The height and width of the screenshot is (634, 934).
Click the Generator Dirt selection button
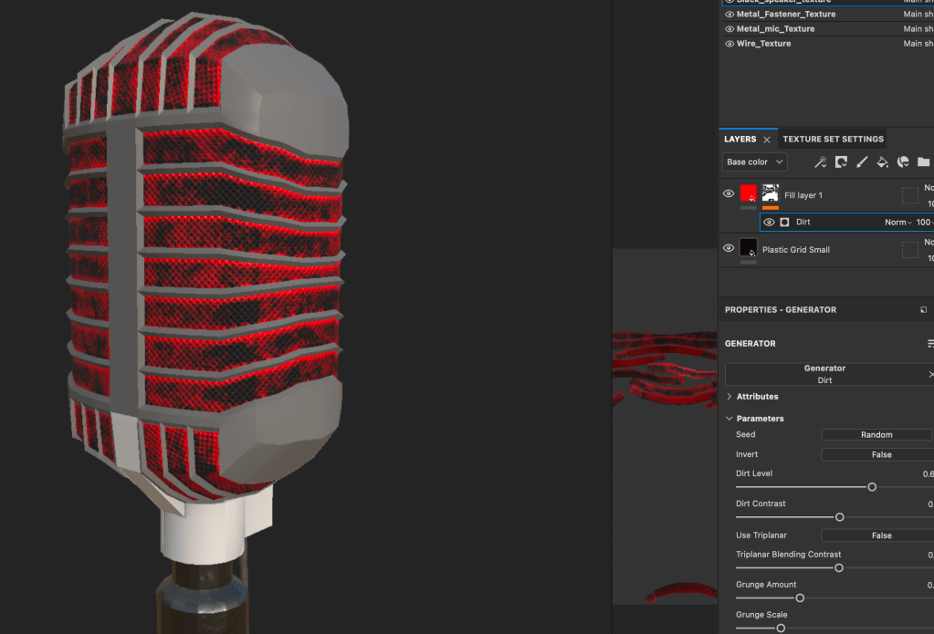tap(824, 374)
